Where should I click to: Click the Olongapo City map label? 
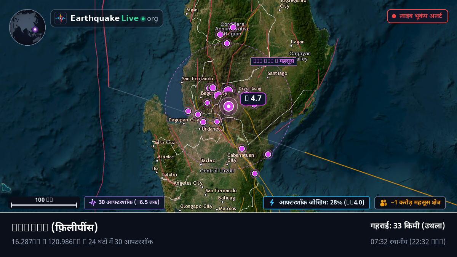coord(196,206)
